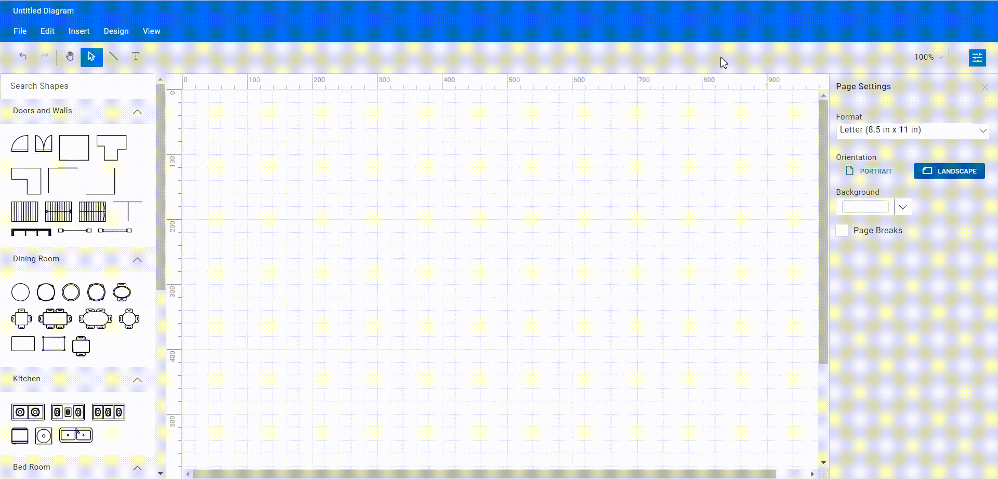This screenshot has height=479, width=998.
Task: Click the Undo arrow icon
Action: [x=23, y=56]
